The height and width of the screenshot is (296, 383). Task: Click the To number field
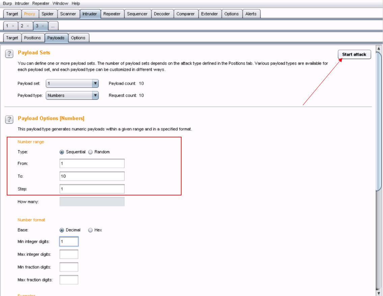[x=92, y=176]
